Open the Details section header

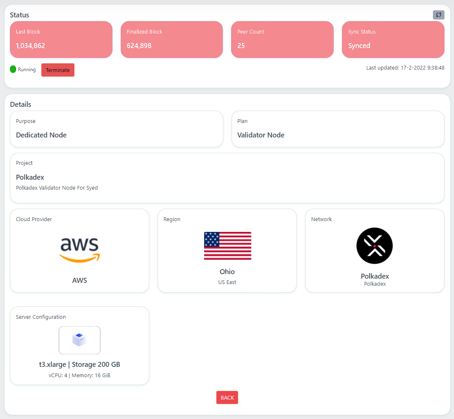tap(20, 104)
